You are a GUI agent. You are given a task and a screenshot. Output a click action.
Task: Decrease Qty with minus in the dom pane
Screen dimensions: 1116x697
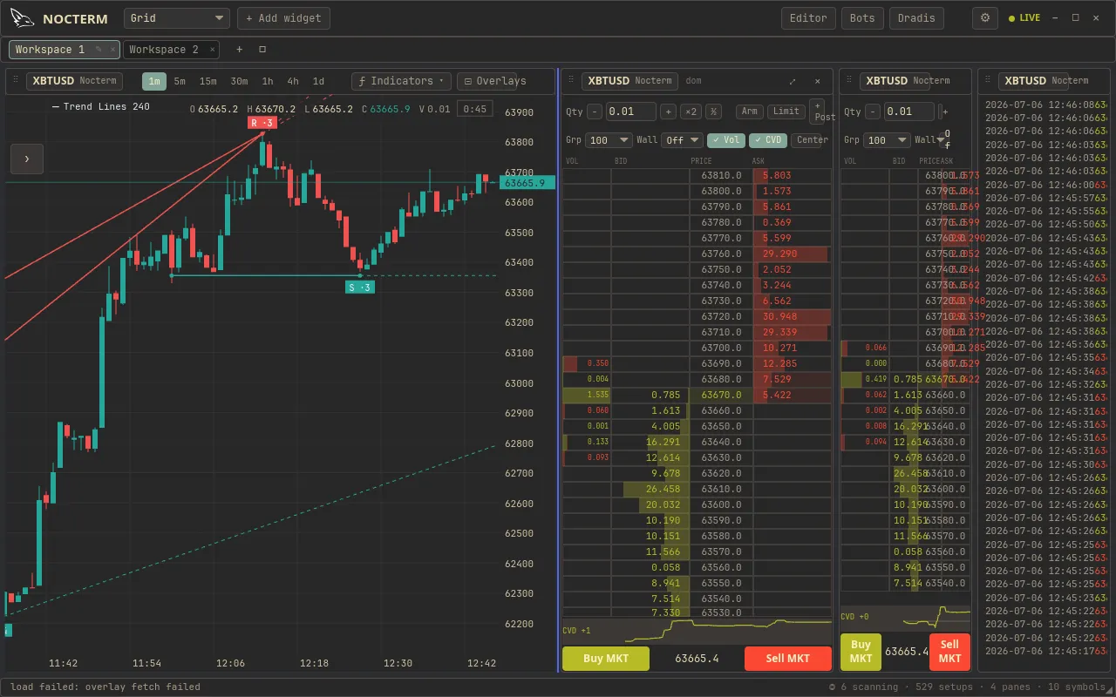point(595,112)
